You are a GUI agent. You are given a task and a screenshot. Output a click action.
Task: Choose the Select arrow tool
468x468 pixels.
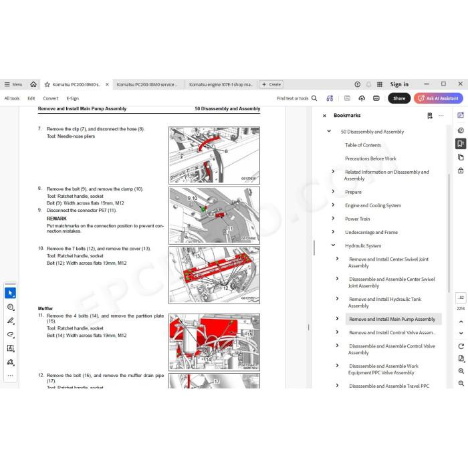click(x=11, y=293)
